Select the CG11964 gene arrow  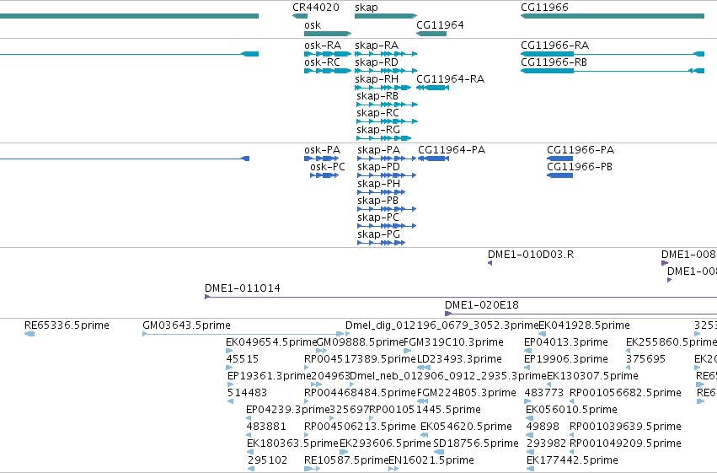pos(431,34)
